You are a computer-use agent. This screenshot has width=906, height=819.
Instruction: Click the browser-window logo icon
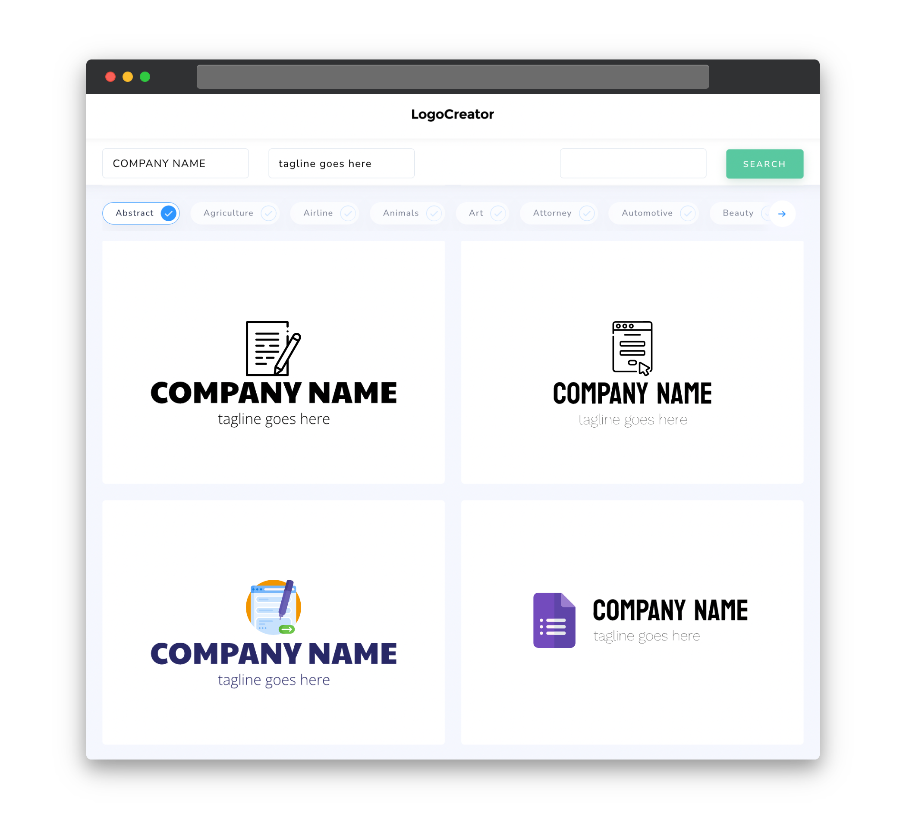click(x=631, y=347)
